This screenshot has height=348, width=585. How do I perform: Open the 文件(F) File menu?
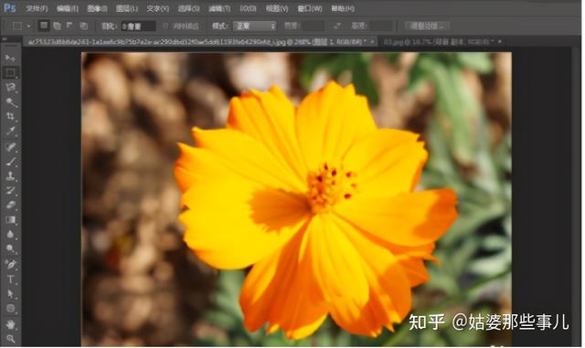click(x=37, y=8)
